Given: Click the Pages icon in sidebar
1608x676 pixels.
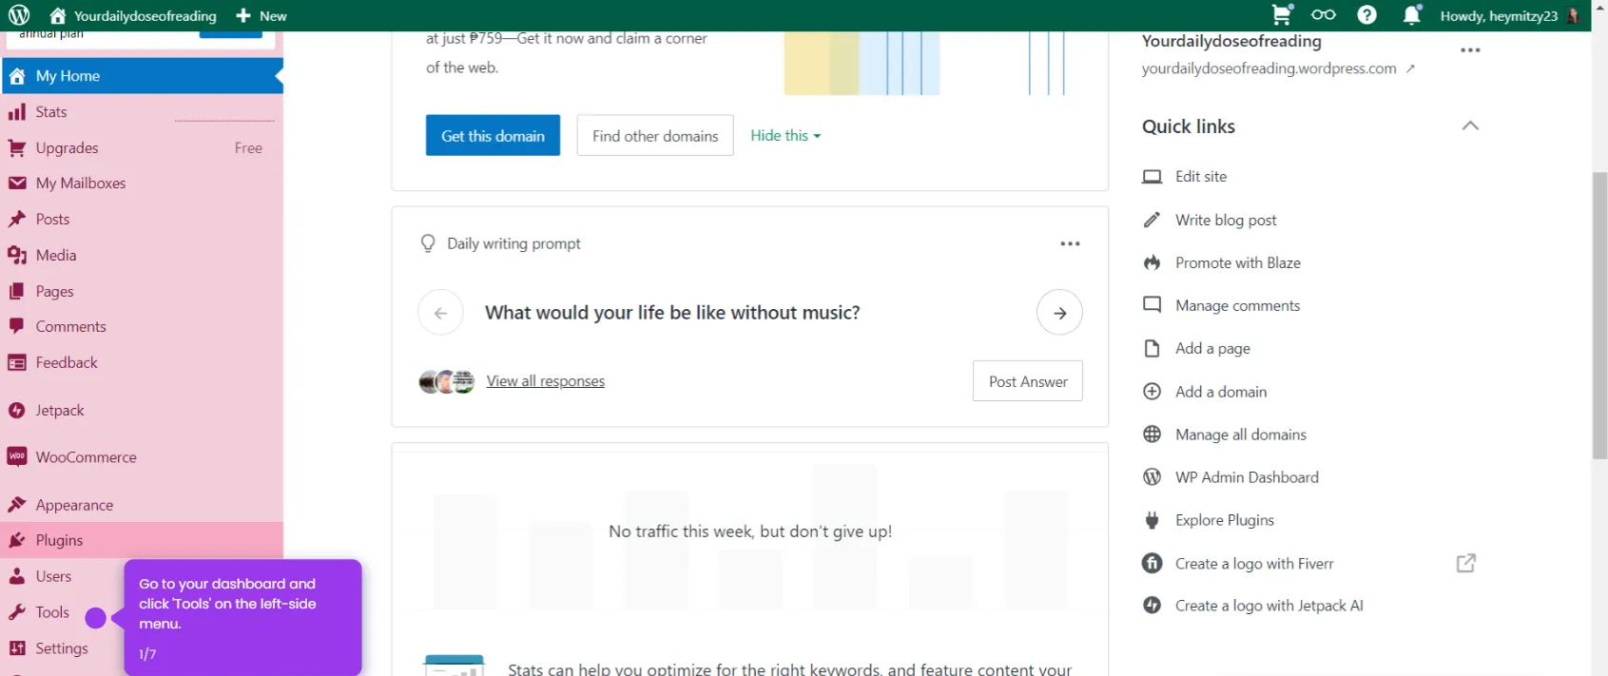Looking at the screenshot, I should 17,291.
